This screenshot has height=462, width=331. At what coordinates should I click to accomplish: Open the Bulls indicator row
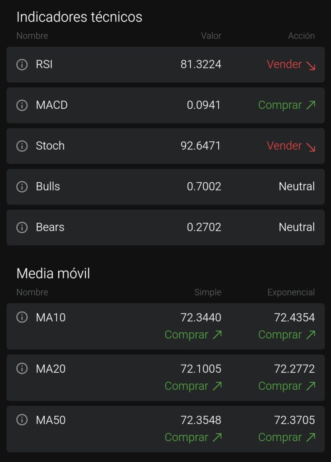tap(165, 186)
